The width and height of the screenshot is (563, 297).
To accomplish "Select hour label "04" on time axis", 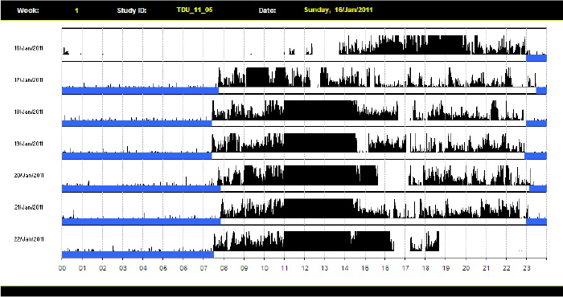I will (143, 267).
